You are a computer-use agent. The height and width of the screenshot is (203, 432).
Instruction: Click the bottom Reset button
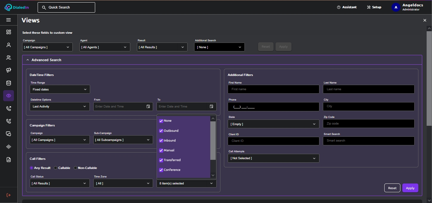tap(392, 188)
